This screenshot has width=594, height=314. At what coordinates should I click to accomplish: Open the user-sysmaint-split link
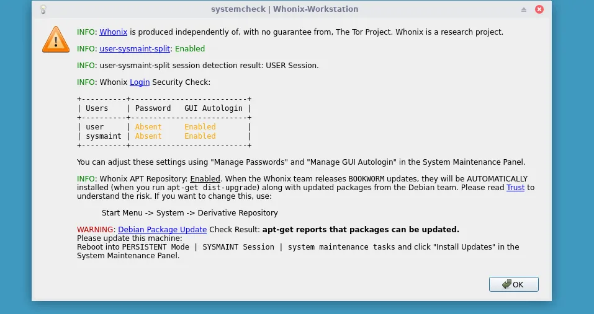[x=135, y=49]
